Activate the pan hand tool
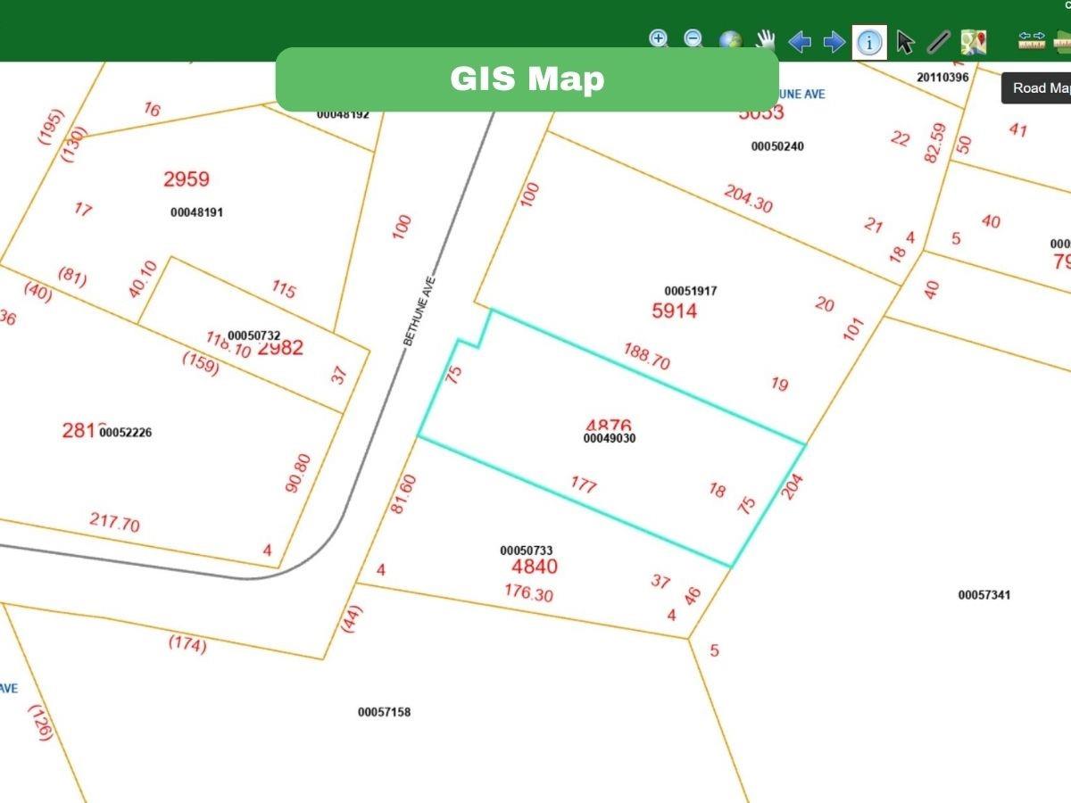Viewport: 1071px width, 803px height. [765, 41]
